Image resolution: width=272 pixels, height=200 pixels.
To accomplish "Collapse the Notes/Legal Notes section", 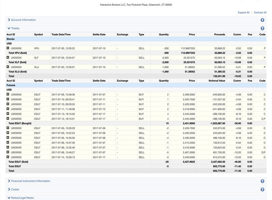I will 22,198.
